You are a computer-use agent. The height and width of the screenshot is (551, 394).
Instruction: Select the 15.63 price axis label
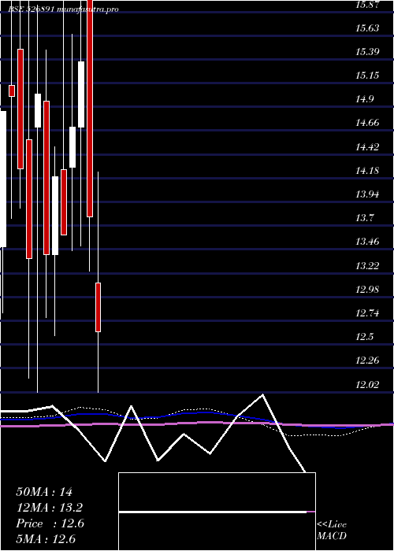367,28
